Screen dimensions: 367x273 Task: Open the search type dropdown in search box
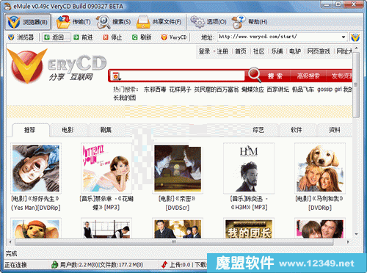(116, 76)
